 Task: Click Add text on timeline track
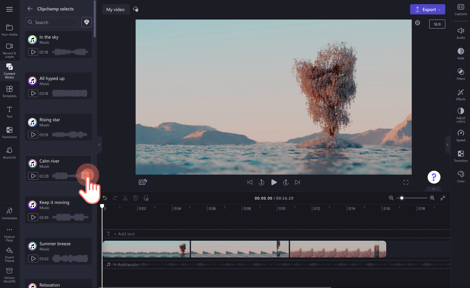point(125,234)
